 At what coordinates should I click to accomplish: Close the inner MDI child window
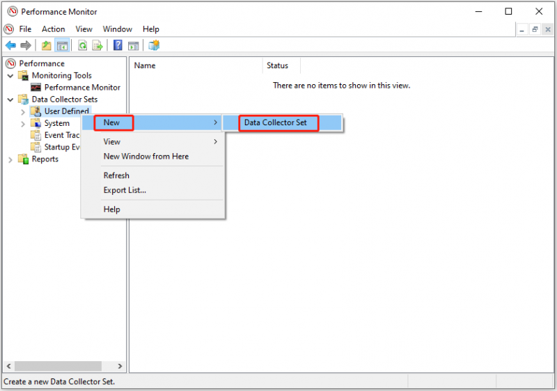[548, 30]
